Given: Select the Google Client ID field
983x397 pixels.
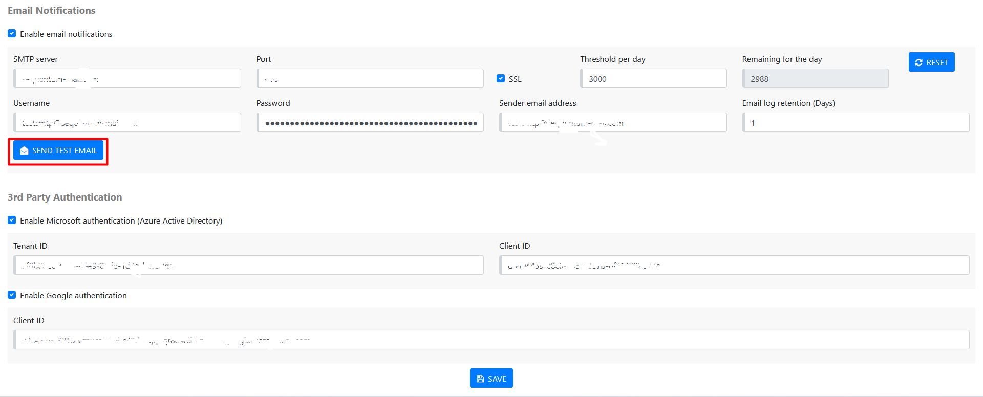Looking at the screenshot, I should [491, 340].
